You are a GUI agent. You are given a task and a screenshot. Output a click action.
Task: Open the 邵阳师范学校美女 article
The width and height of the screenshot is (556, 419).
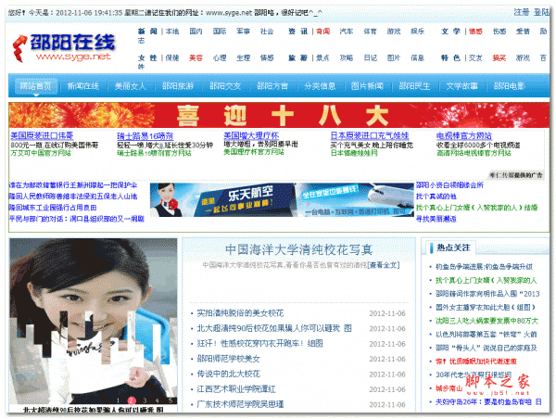point(228,359)
